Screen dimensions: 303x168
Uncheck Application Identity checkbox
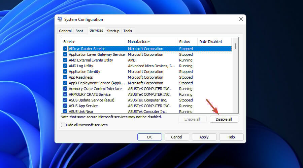click(65, 72)
